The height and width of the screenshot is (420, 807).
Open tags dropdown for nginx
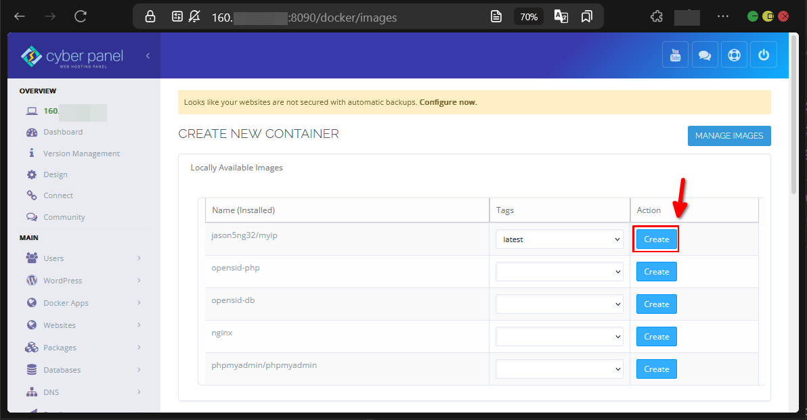click(x=559, y=337)
